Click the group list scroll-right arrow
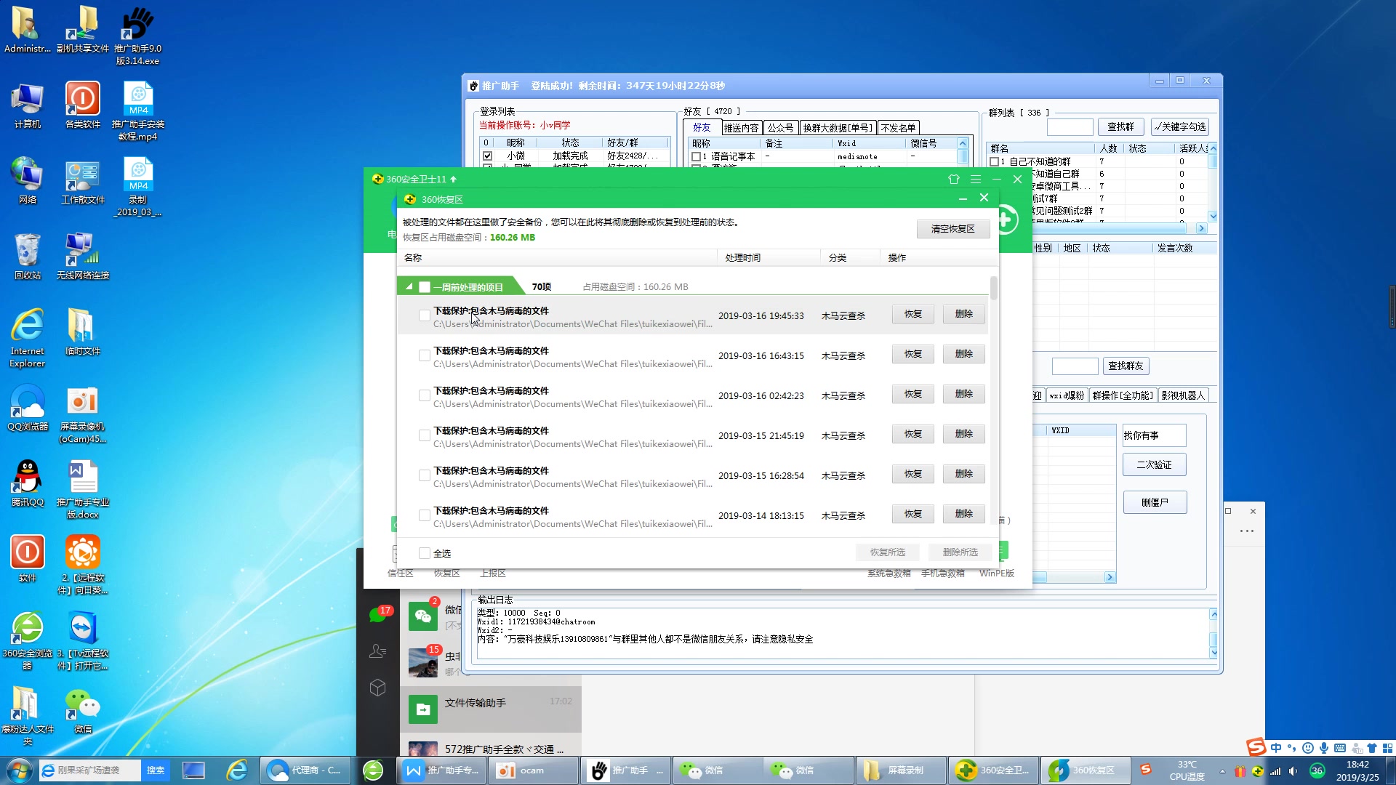Image resolution: width=1396 pixels, height=785 pixels. click(1201, 228)
